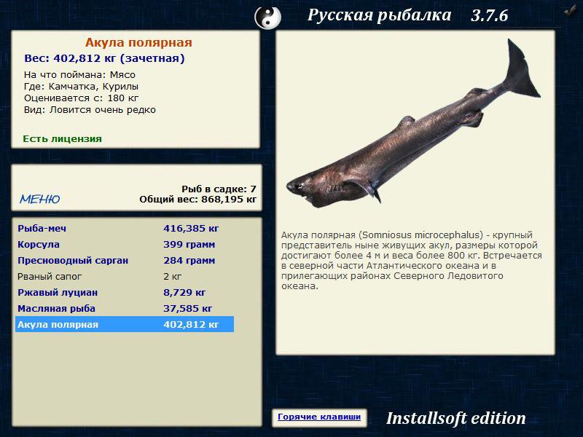Pick the Ржавый луциан list row
The width and height of the screenshot is (583, 437).
(125, 292)
